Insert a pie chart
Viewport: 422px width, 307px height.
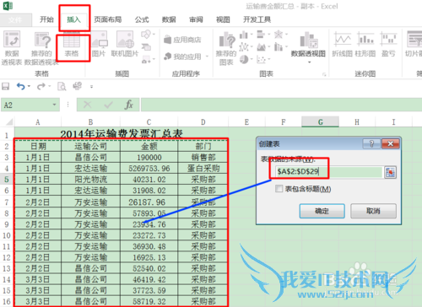tap(246, 59)
